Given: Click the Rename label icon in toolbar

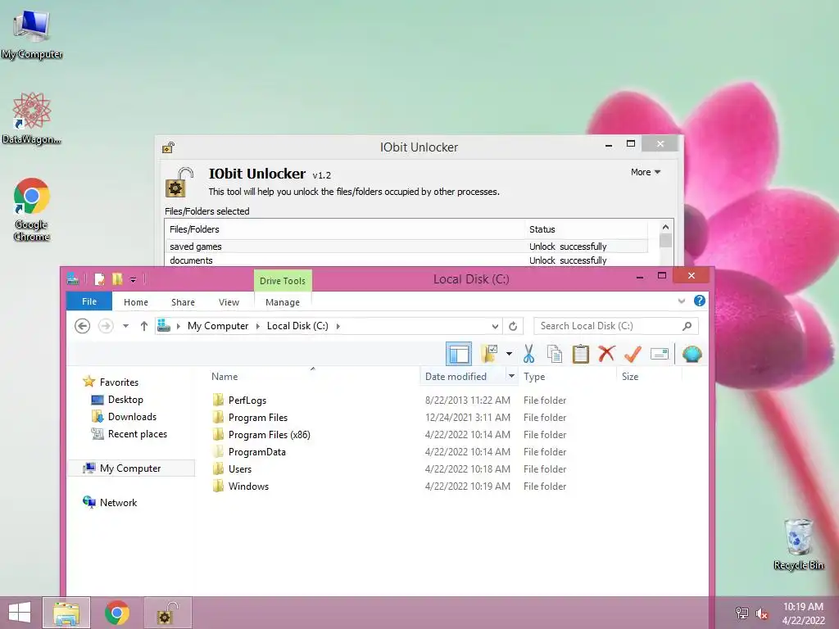Looking at the screenshot, I should pos(660,354).
